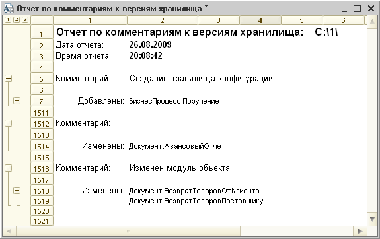
Task: Click the date value 26.08.2009
Action: pyautogui.click(x=150, y=44)
